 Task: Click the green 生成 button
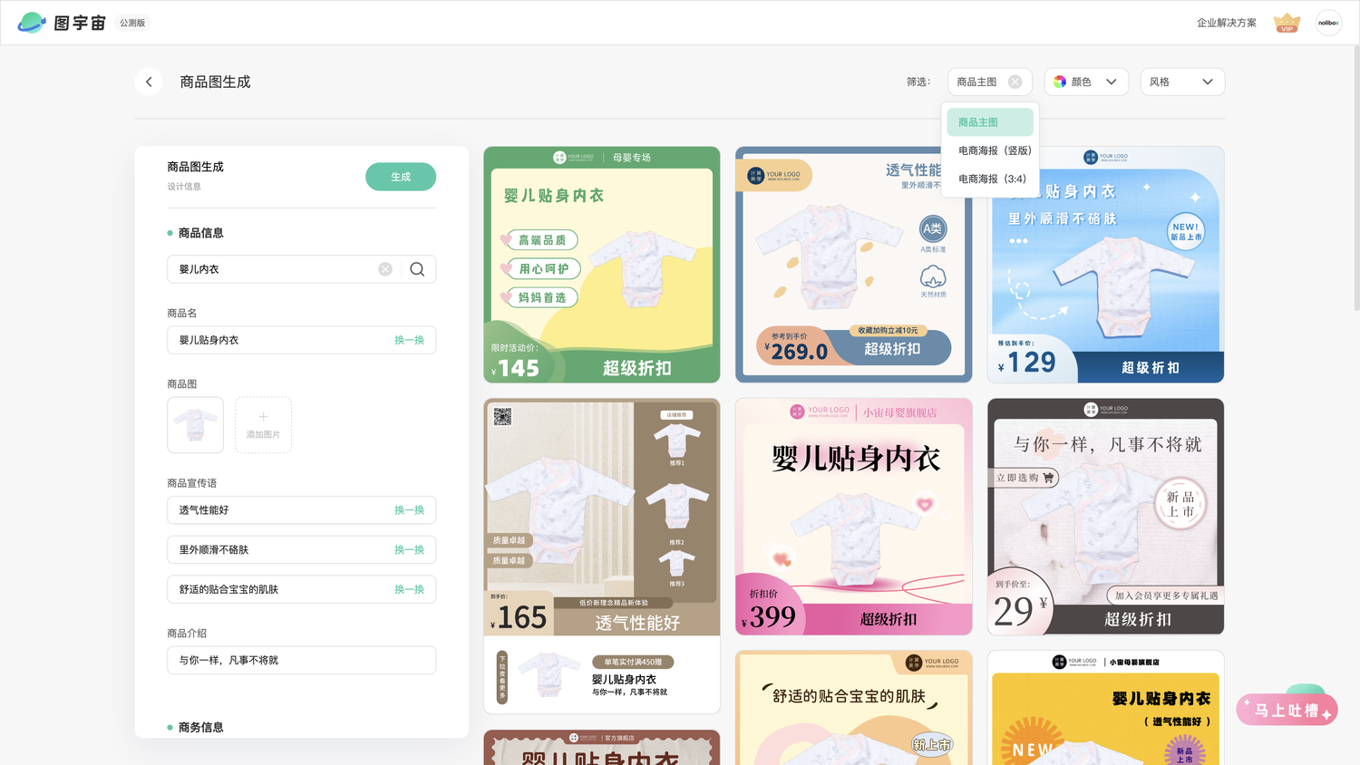401,177
